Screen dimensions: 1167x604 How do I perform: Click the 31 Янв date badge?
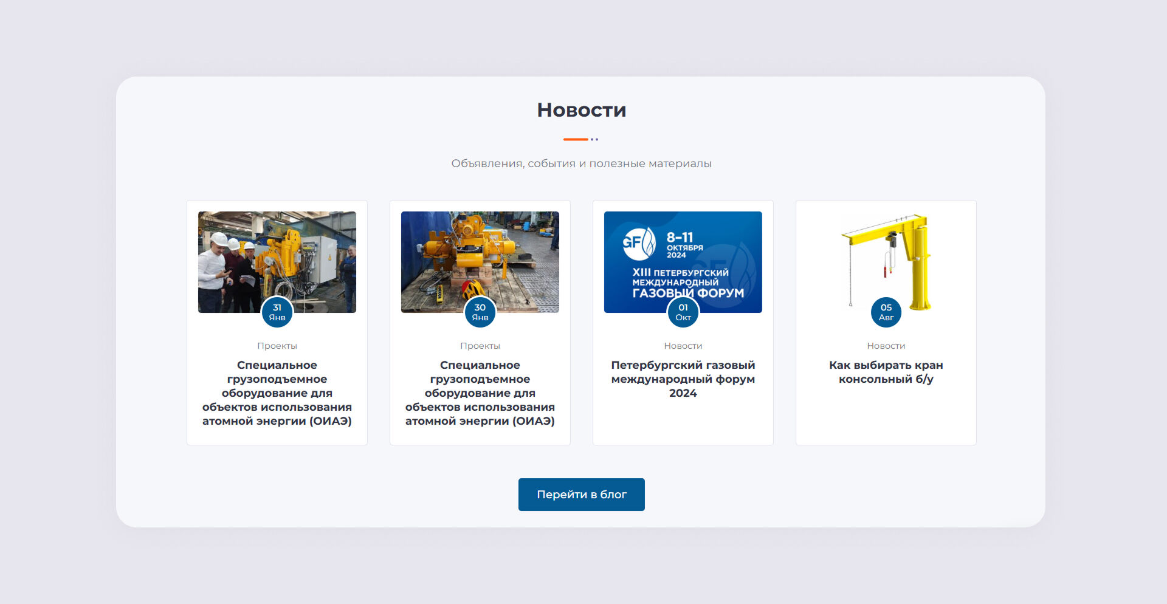pyautogui.click(x=277, y=312)
